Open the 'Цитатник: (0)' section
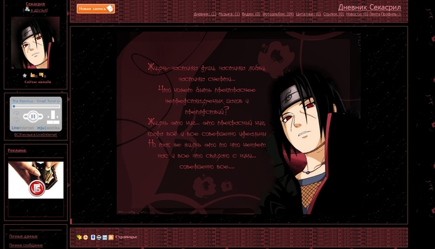Viewport: 435px width, 249px height. 308,14
